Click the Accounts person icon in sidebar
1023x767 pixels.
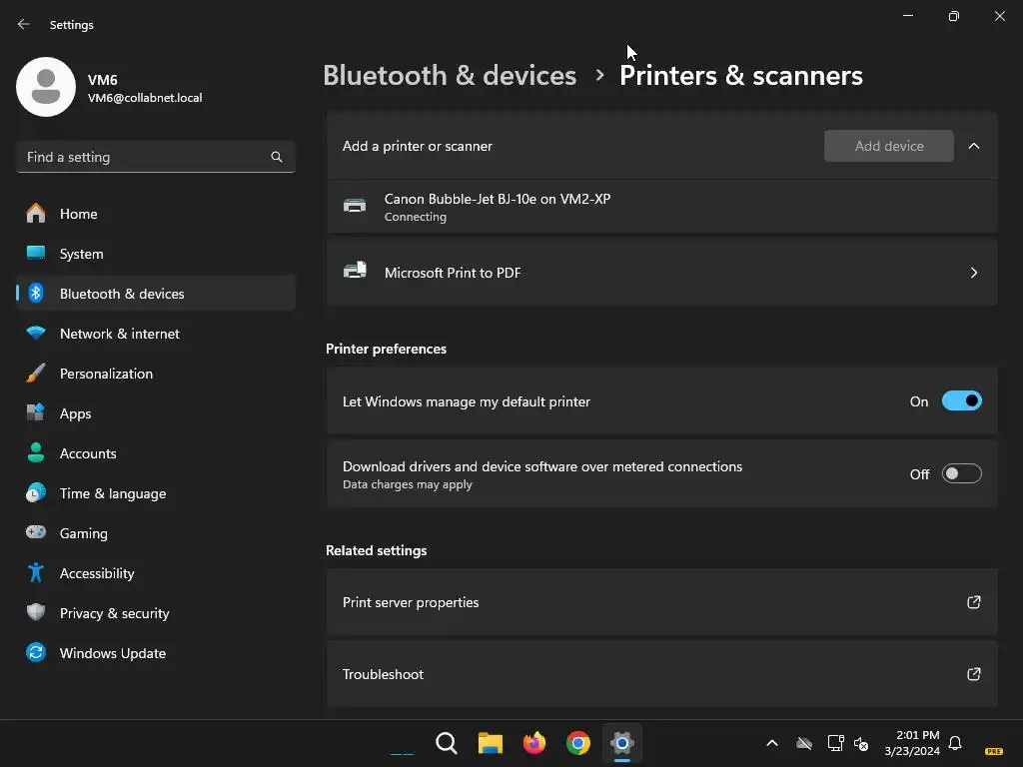(36, 452)
